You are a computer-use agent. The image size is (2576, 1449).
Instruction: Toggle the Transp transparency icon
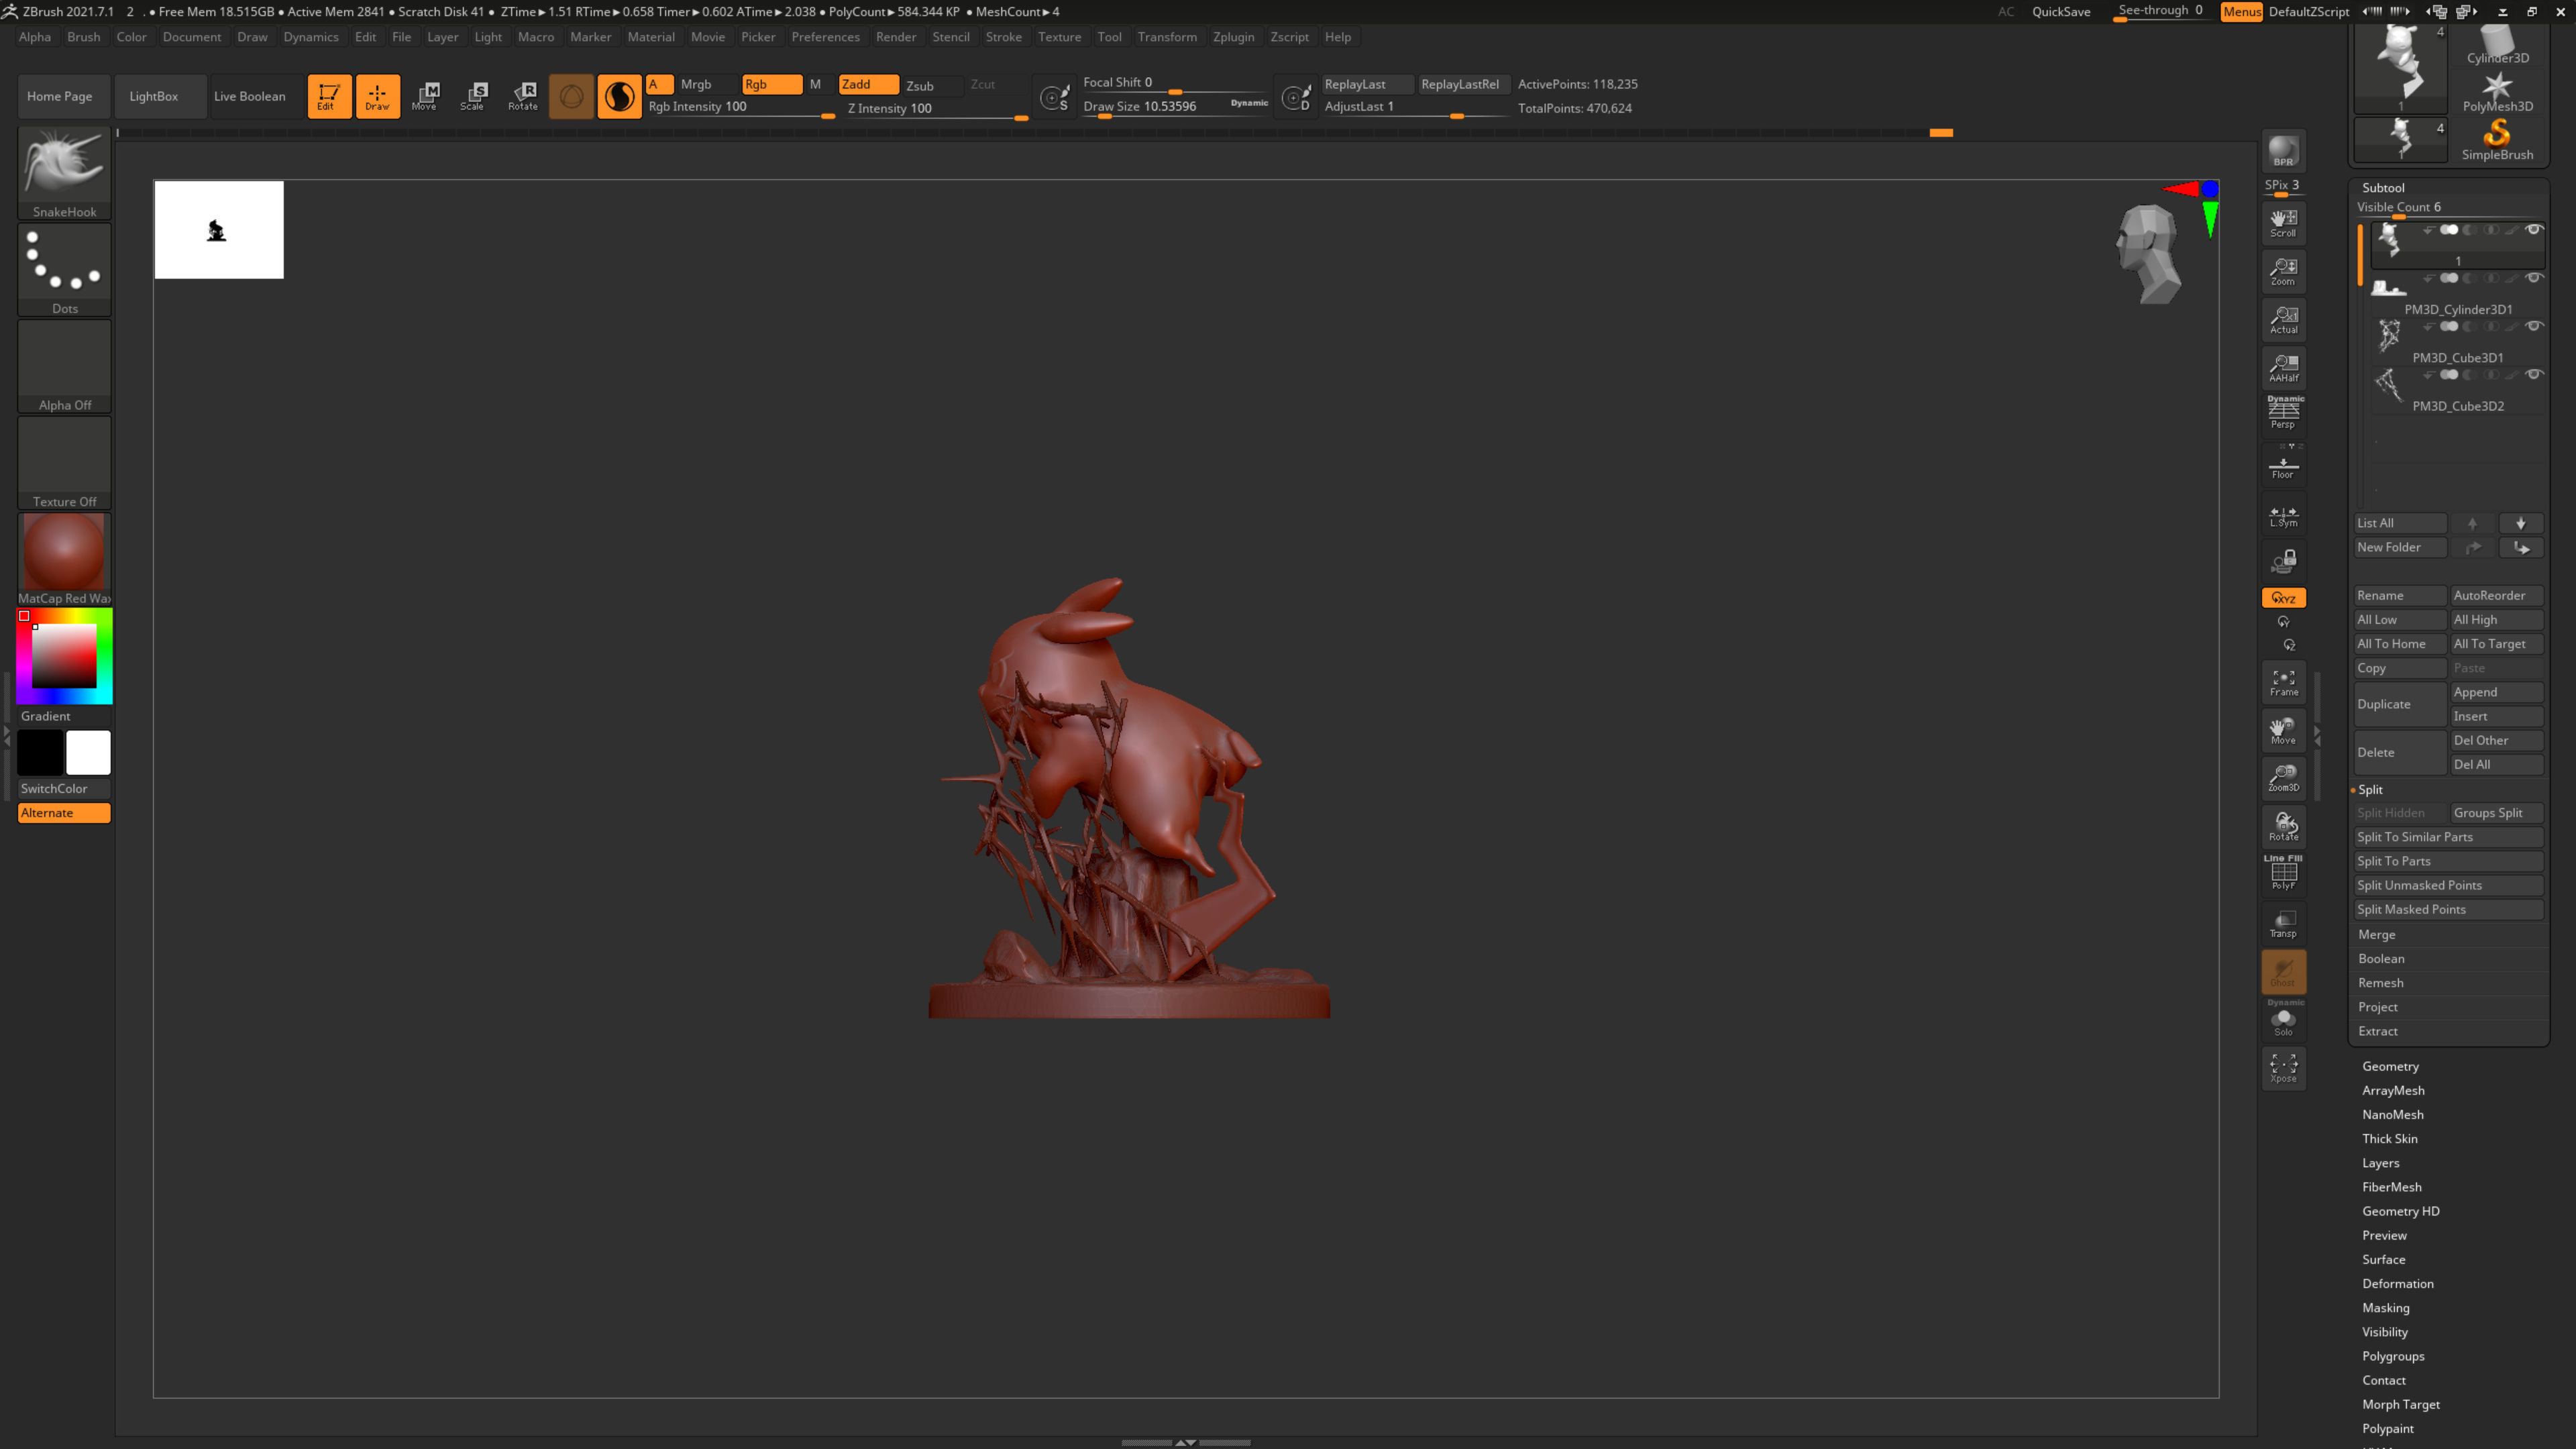2283,923
